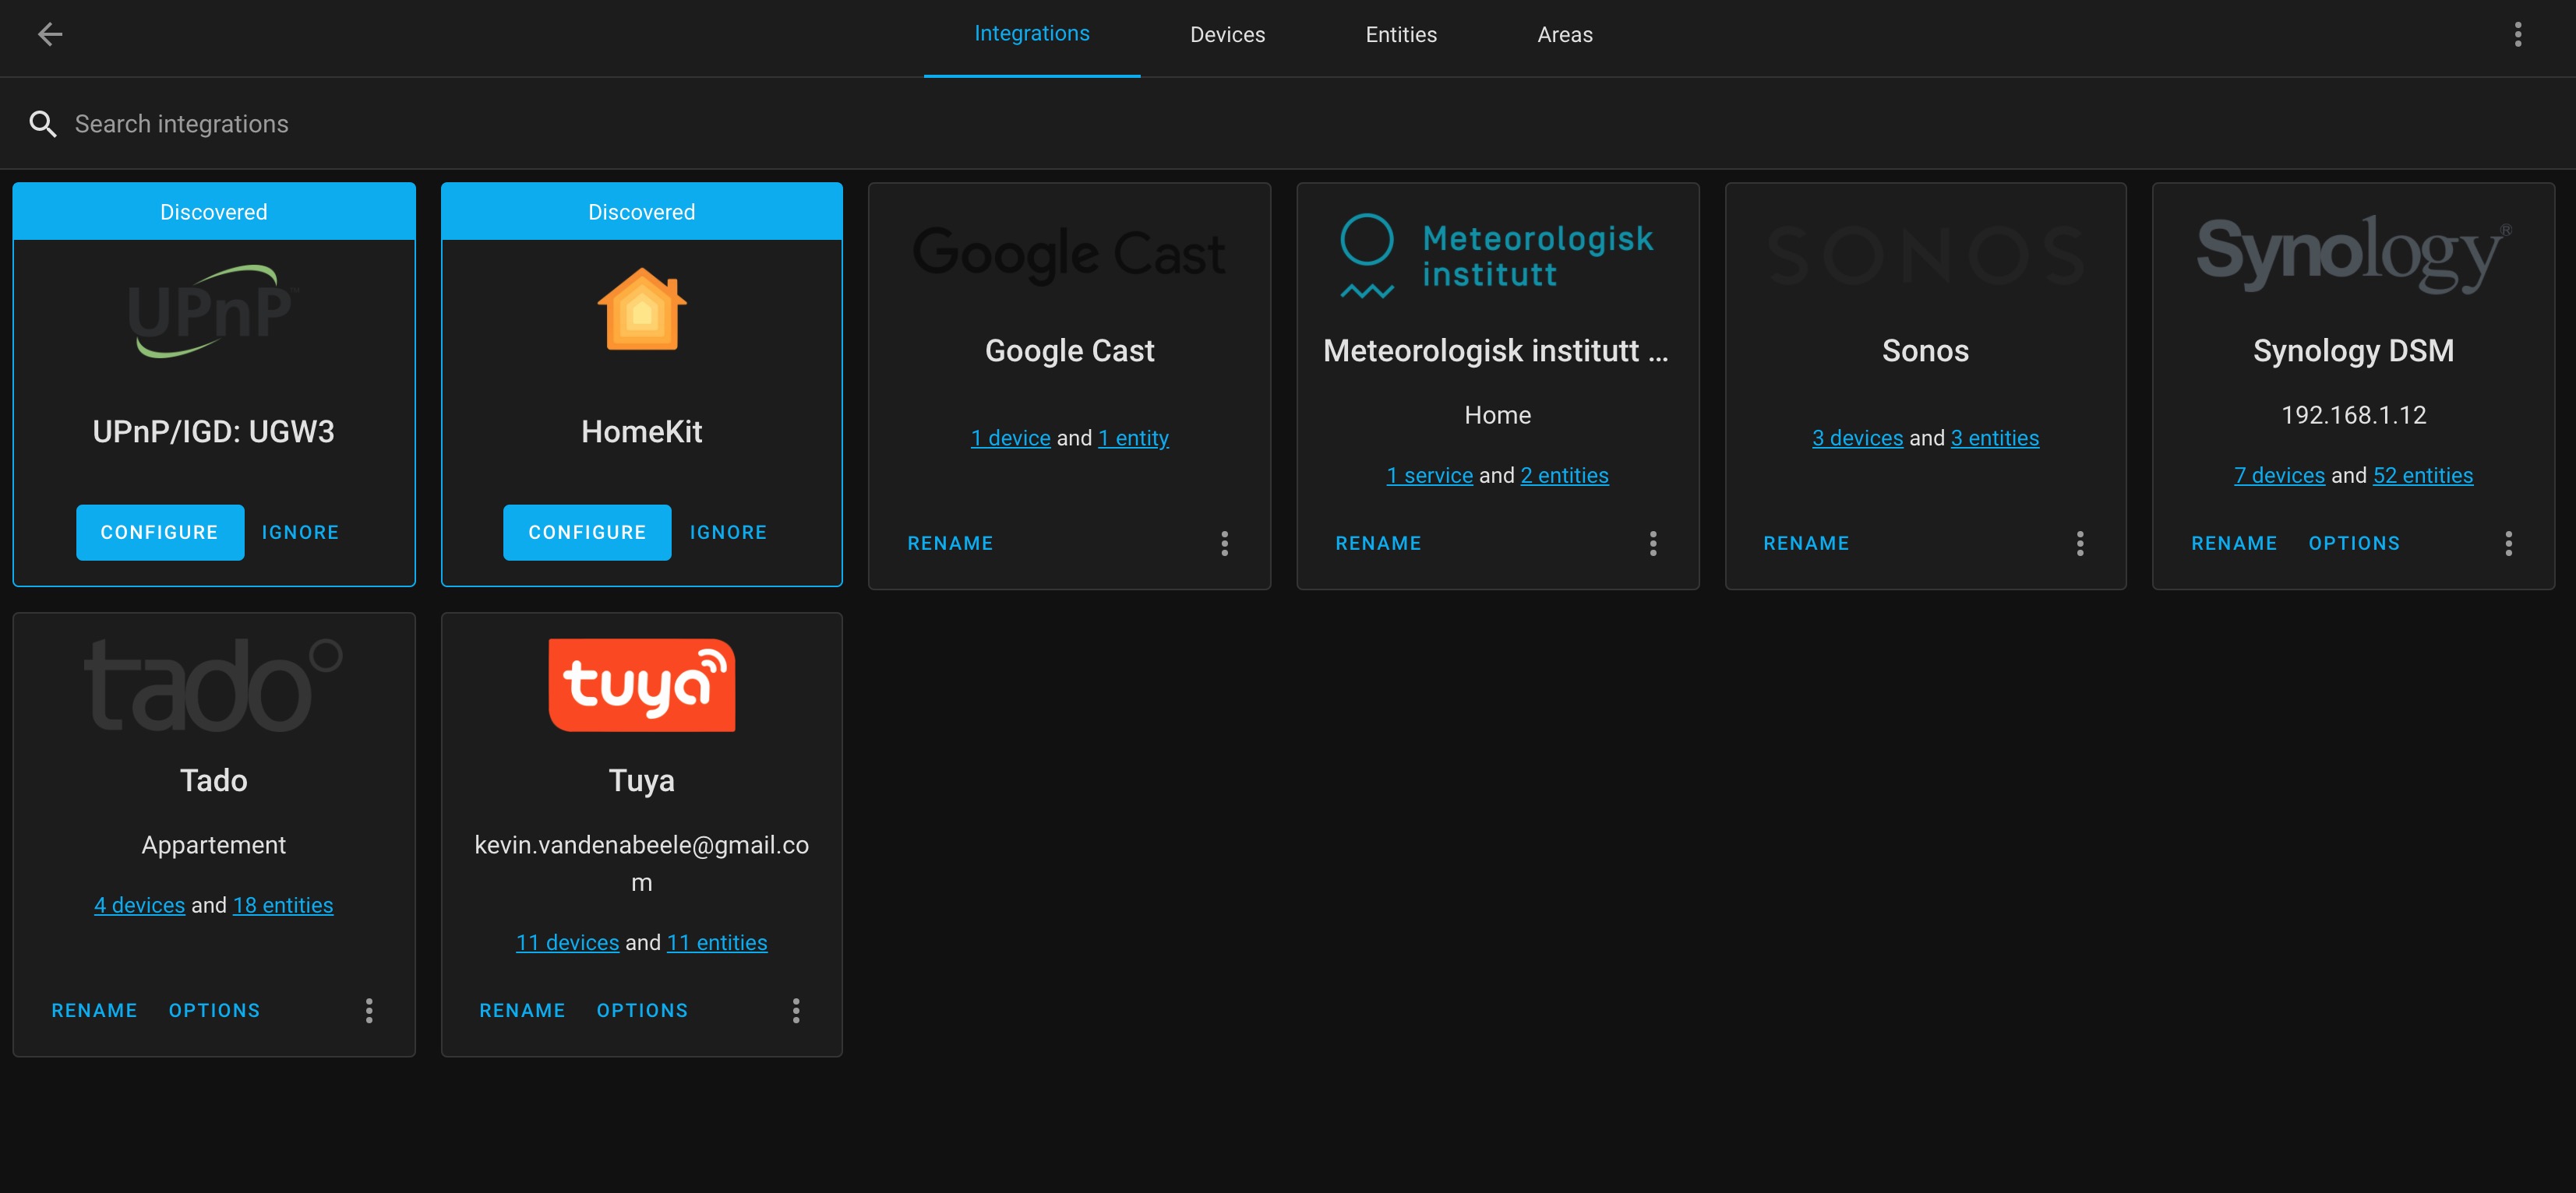Screen dimensions: 2576x1193
Task: Open Options for Synology DSM
Action: [2354, 544]
